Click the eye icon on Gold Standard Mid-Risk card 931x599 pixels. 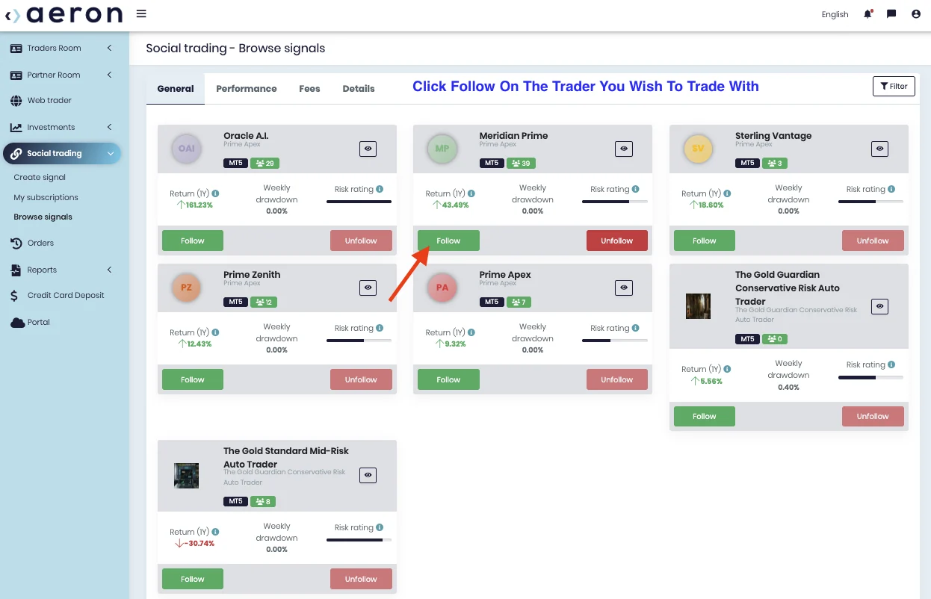click(368, 475)
